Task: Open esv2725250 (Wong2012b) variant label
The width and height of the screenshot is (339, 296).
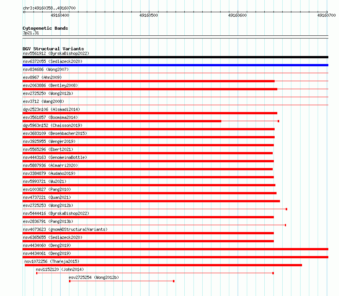Action: click(x=48, y=93)
